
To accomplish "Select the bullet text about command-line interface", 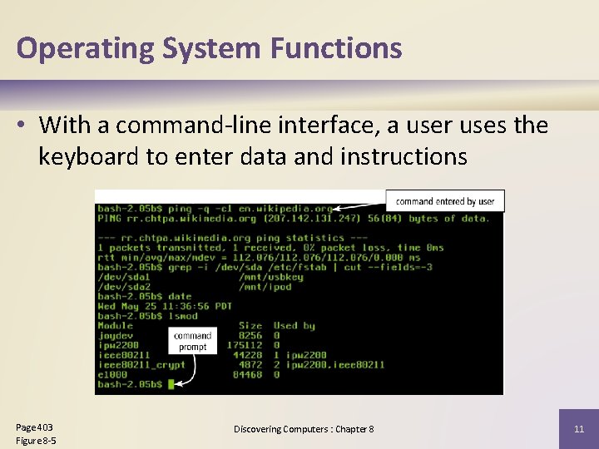I will point(294,141).
